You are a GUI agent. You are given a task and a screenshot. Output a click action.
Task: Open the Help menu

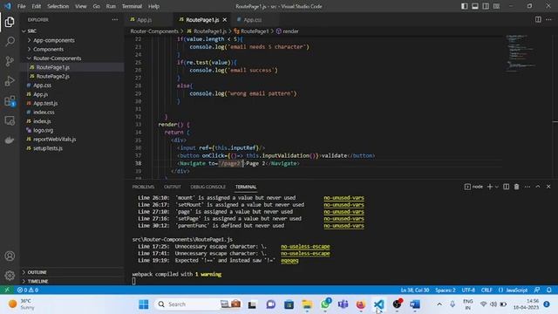coord(153,6)
